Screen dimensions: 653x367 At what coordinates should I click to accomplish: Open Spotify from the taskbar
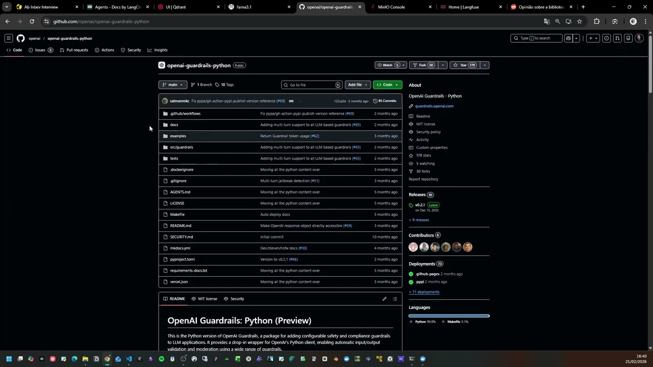point(161,359)
